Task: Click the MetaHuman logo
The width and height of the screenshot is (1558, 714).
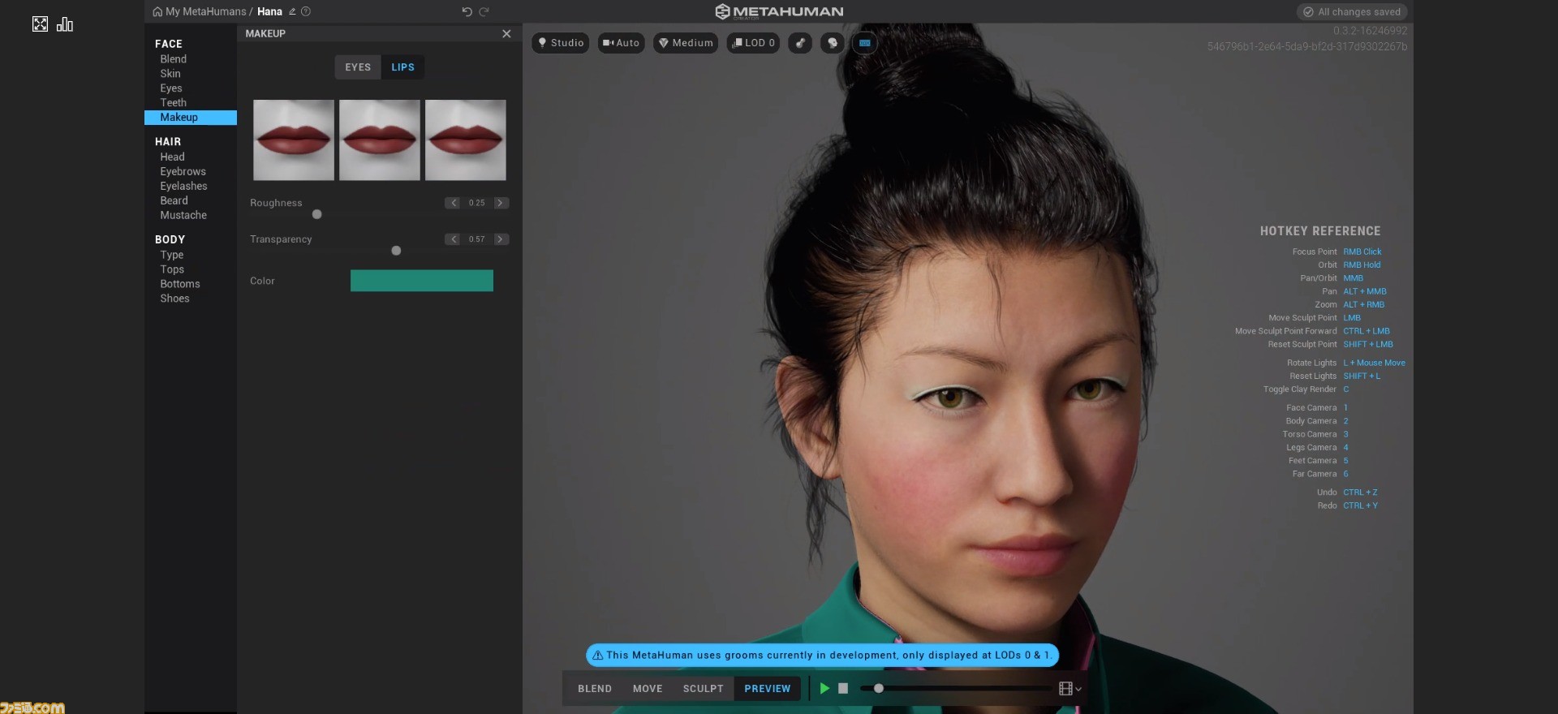Action: click(x=779, y=11)
